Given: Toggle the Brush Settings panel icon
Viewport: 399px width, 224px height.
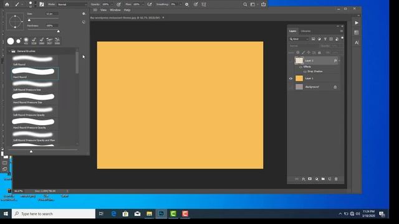Looking at the screenshot, I should click(x=42, y=4).
